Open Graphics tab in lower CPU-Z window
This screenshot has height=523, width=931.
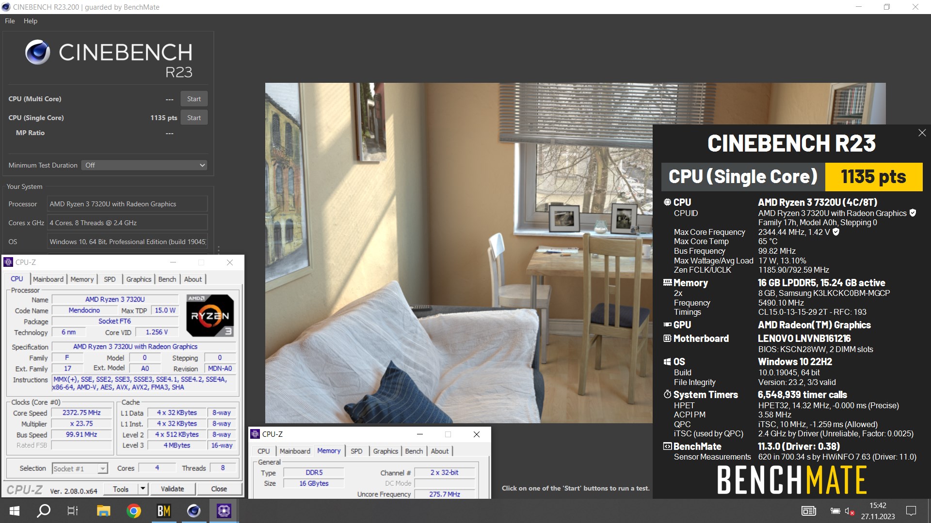coord(385,451)
